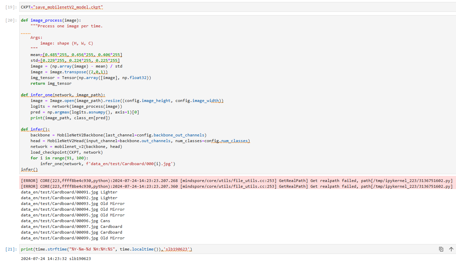Click output '00096.jpg Cans'
Screen dimensions: 456x262
(x=65, y=221)
